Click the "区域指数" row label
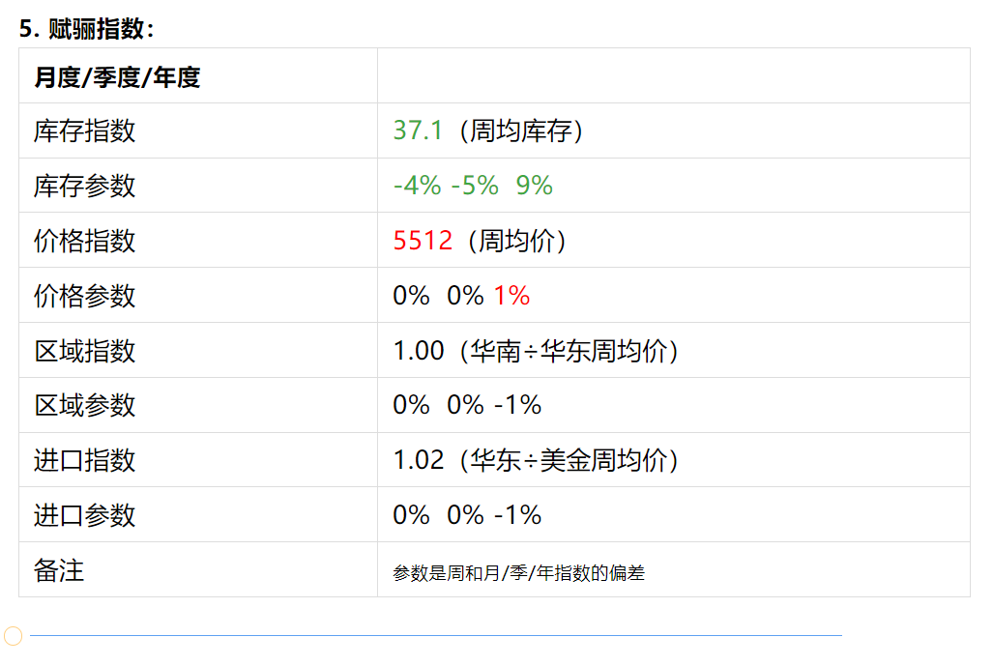 point(85,351)
